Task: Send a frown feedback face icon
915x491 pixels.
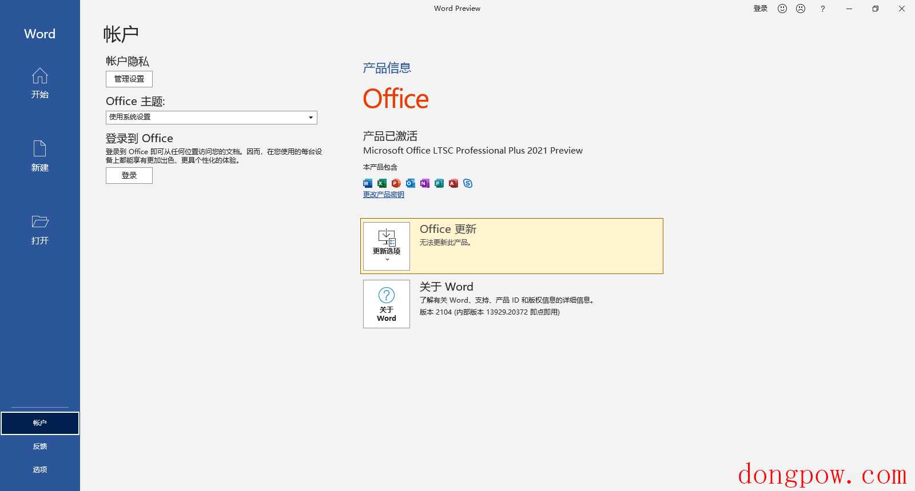Action: coord(801,9)
